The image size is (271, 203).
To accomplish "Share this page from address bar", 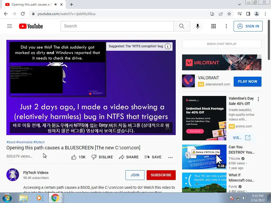I will click(x=221, y=14).
